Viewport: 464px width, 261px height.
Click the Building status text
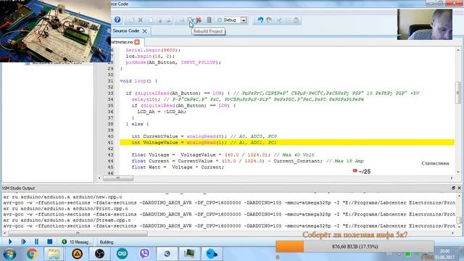[x=107, y=241]
